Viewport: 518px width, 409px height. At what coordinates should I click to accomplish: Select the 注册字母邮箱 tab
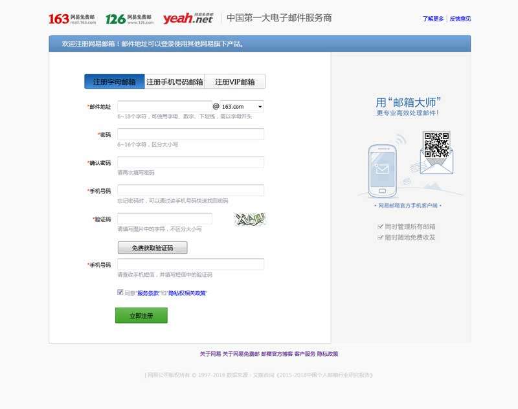pos(115,82)
